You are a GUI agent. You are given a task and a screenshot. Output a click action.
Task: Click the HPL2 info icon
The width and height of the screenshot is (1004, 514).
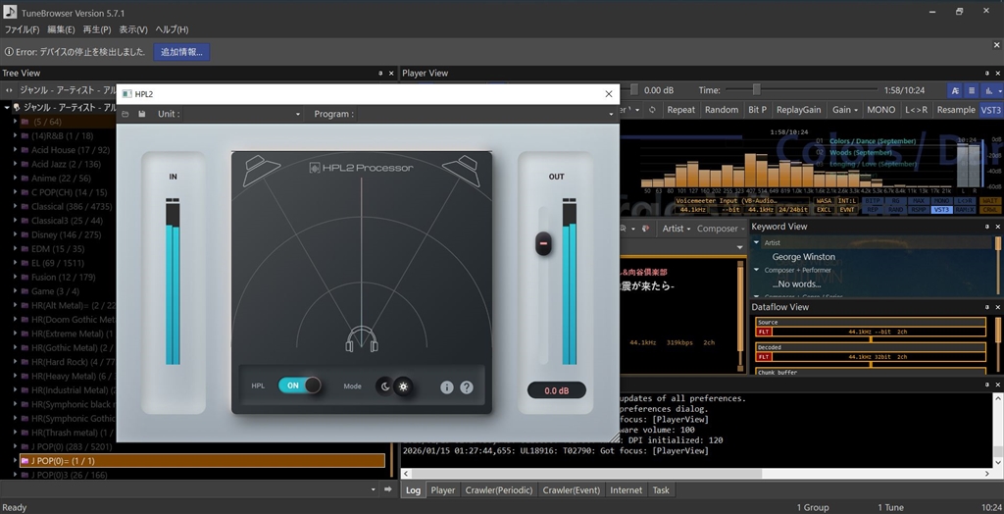click(447, 386)
